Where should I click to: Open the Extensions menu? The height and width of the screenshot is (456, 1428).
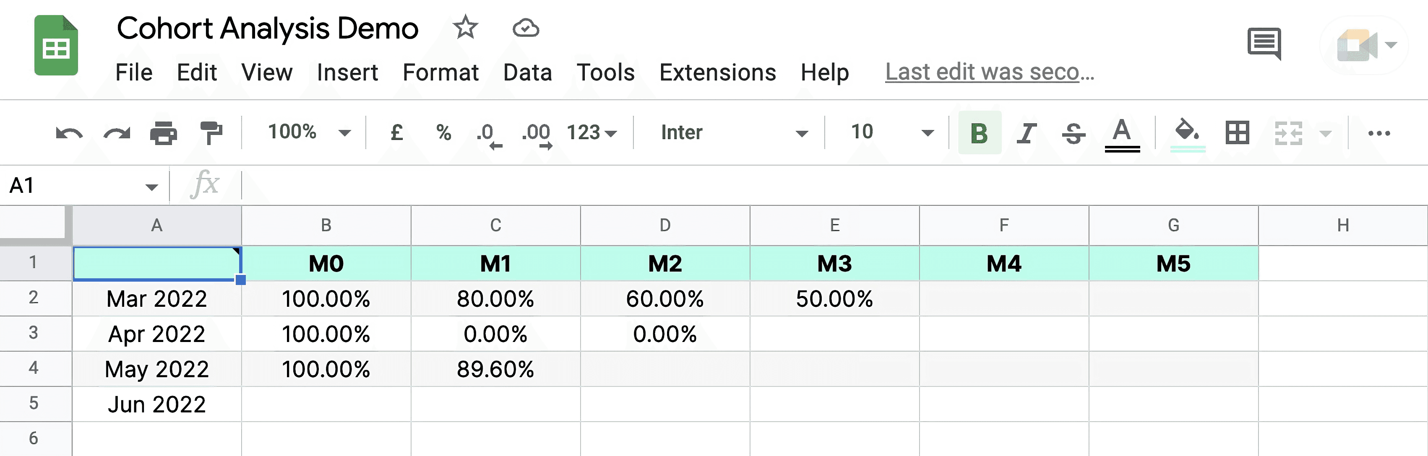[717, 73]
